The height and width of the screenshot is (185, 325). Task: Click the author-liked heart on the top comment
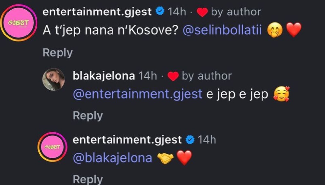click(x=202, y=12)
